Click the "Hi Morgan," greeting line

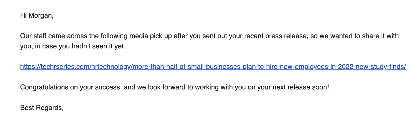(37, 16)
